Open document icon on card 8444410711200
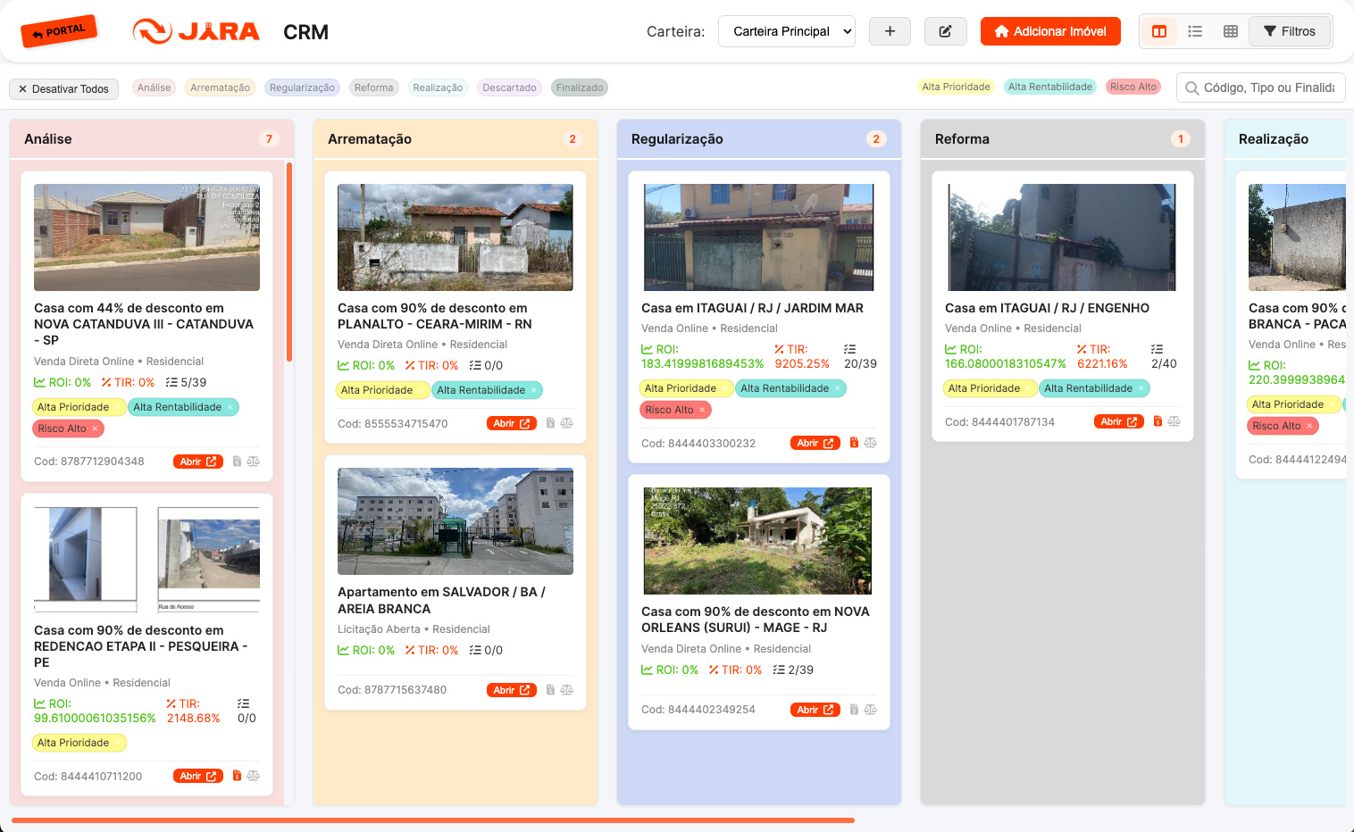 [x=237, y=776]
